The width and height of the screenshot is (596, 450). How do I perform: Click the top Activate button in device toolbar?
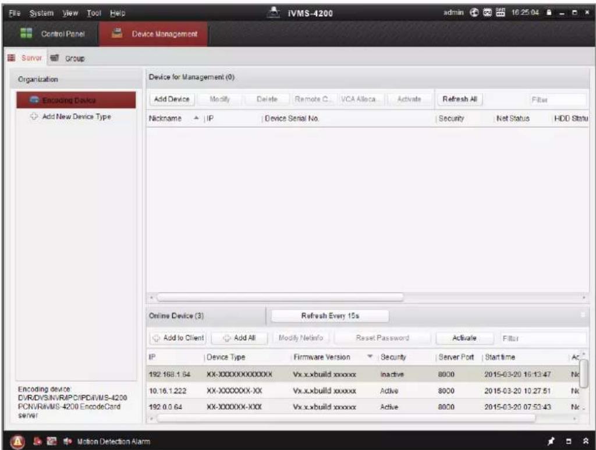[x=409, y=99]
